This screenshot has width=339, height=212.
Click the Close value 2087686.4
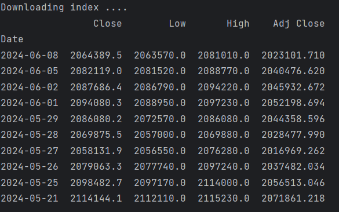pyautogui.click(x=96, y=87)
